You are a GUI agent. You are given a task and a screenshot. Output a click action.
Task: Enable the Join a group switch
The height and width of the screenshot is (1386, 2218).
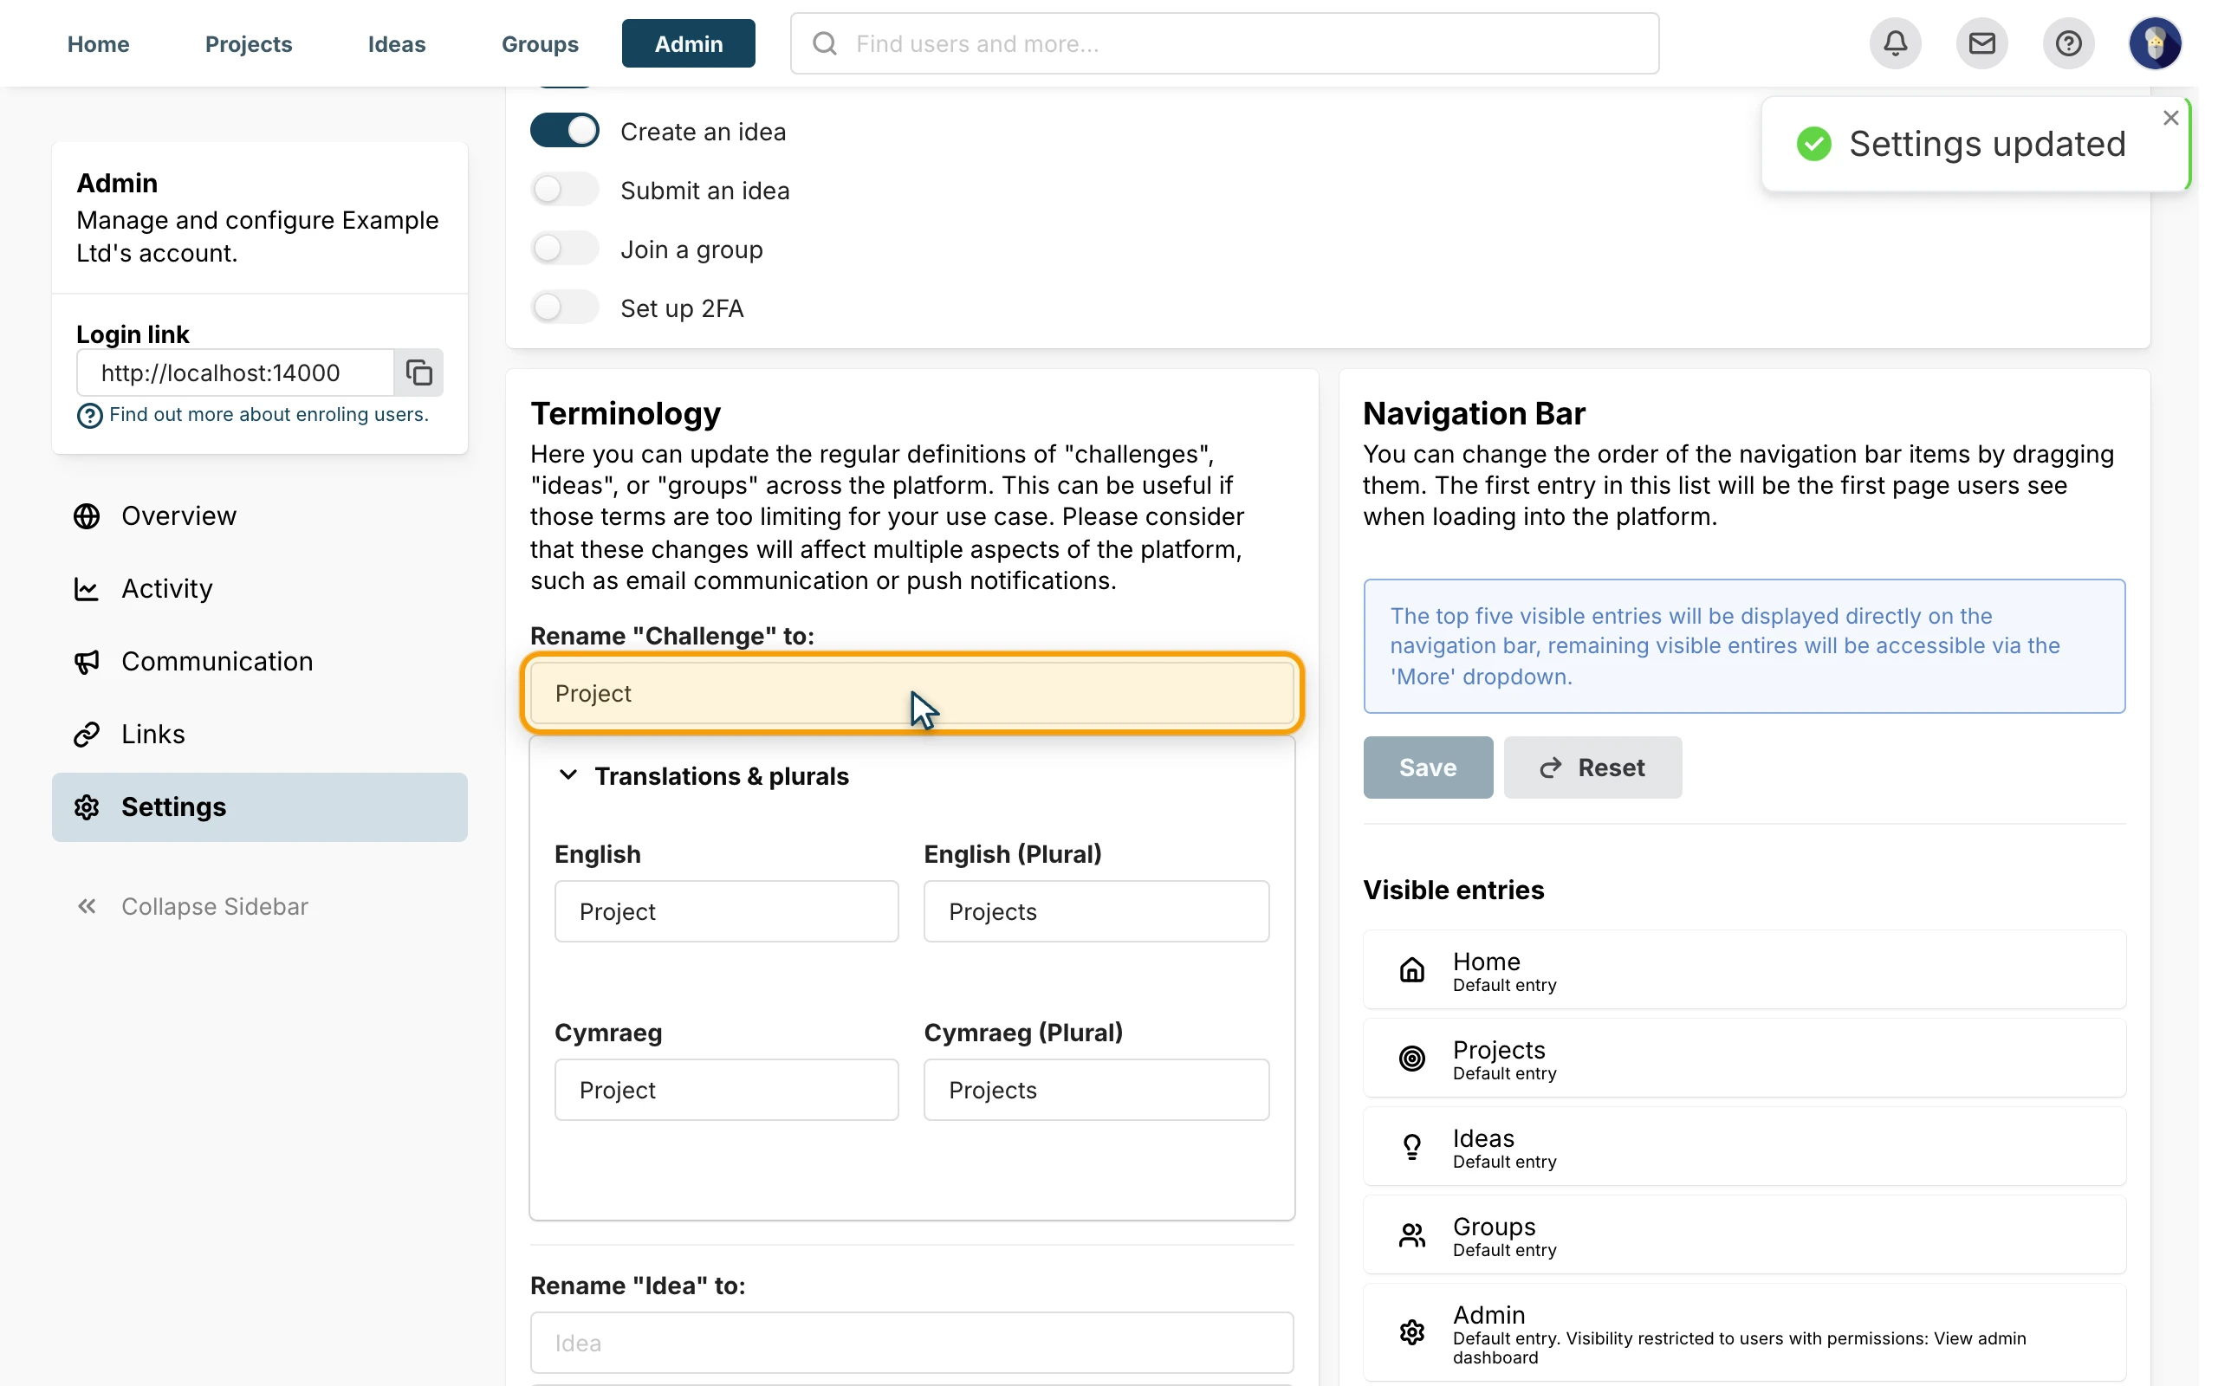(x=565, y=249)
